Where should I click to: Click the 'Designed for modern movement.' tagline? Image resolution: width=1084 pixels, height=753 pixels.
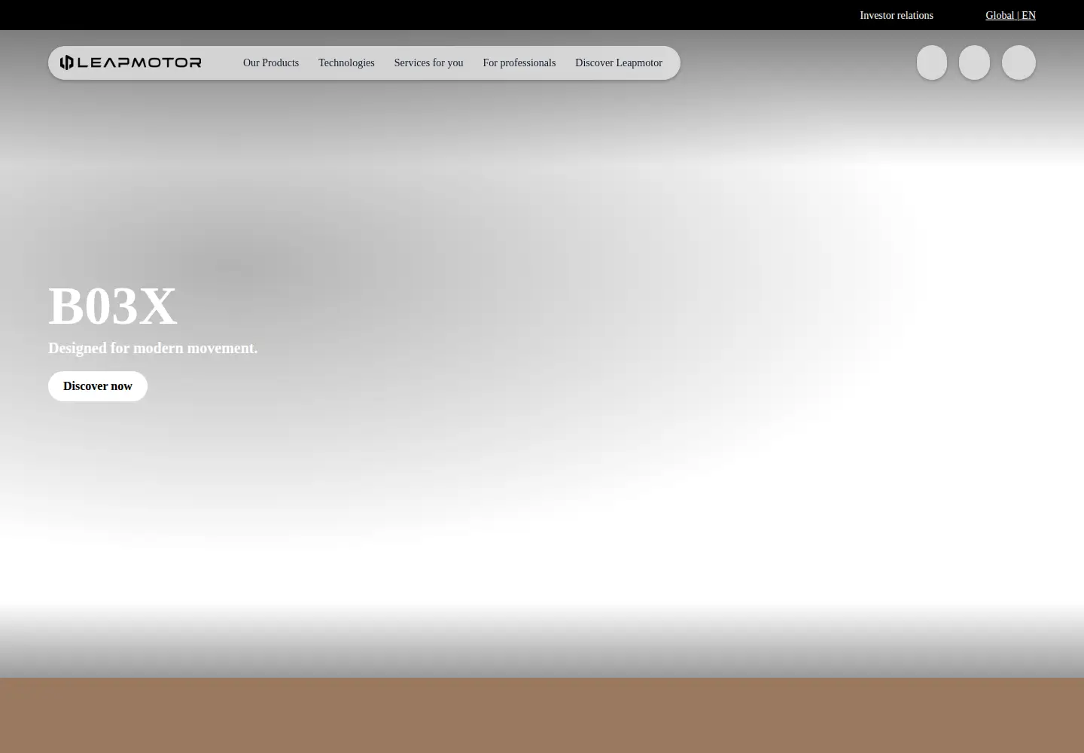tap(153, 348)
